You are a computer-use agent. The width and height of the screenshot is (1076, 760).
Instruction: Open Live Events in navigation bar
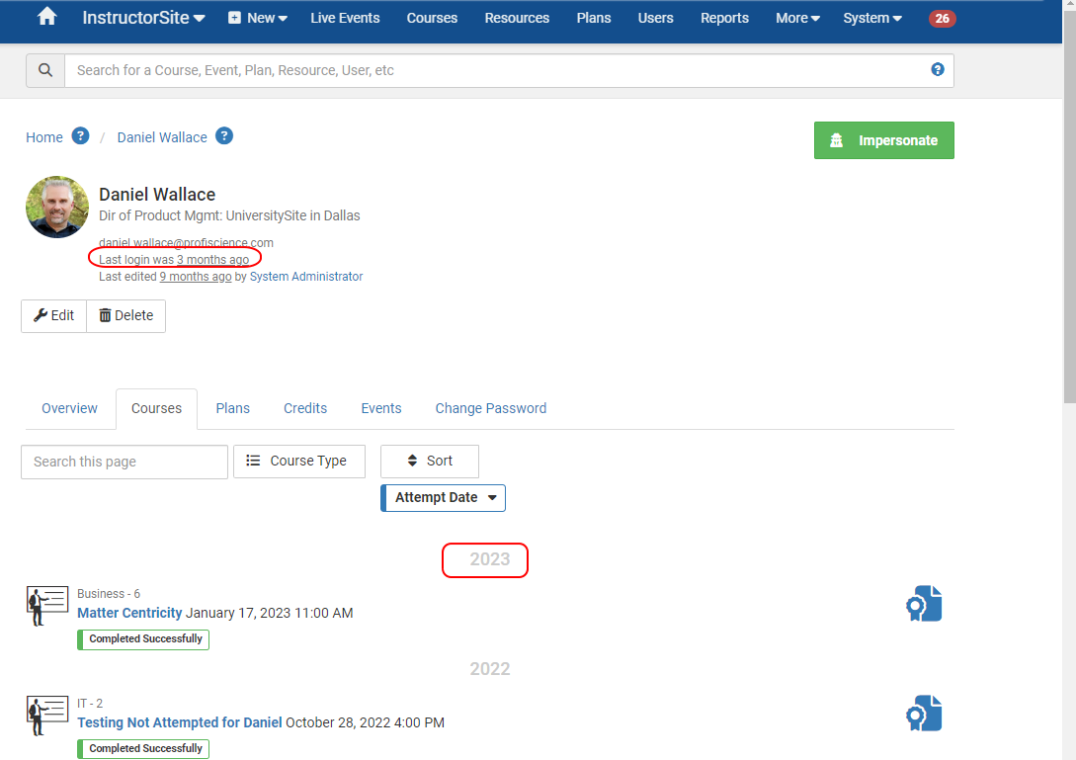(x=345, y=18)
